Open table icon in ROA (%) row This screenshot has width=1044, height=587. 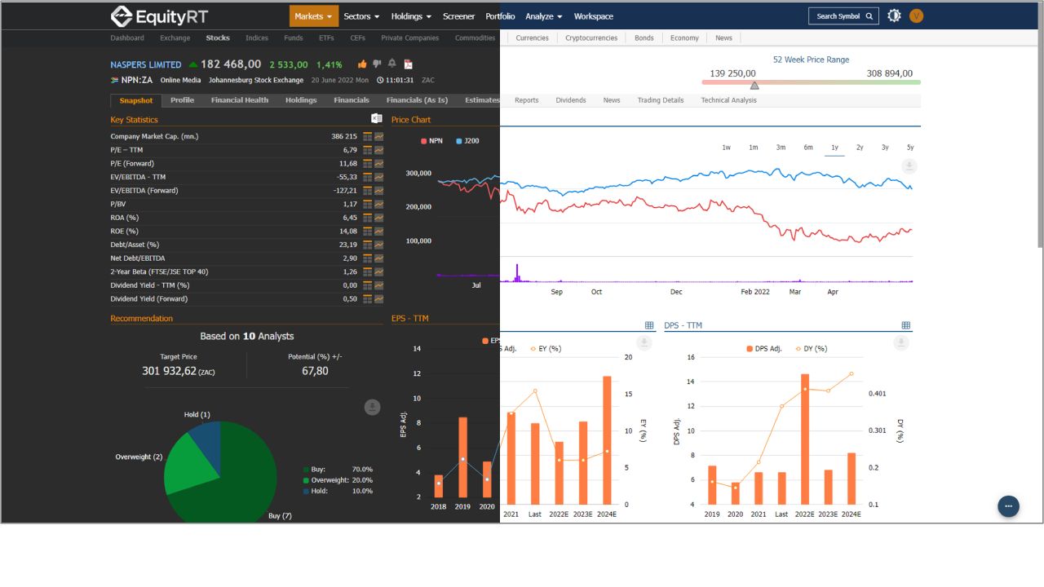pyautogui.click(x=368, y=218)
